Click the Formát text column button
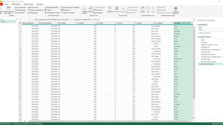This screenshot has height=125, width=223. [x=90, y=10]
